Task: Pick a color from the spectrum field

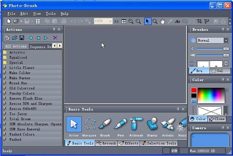Action: 211,95
